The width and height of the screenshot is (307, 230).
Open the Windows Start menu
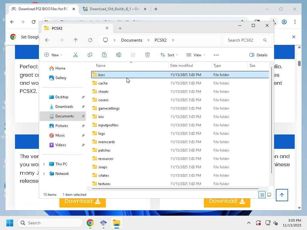tap(10, 223)
